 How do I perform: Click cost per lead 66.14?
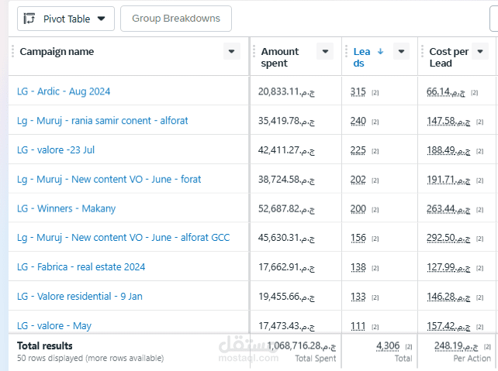tap(446, 92)
